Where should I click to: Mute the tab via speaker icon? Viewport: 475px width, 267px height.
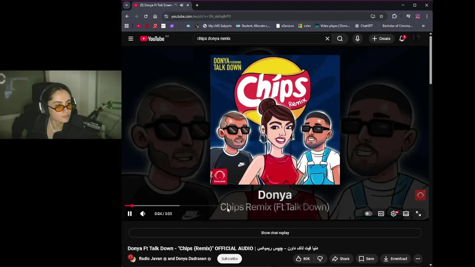(181, 5)
